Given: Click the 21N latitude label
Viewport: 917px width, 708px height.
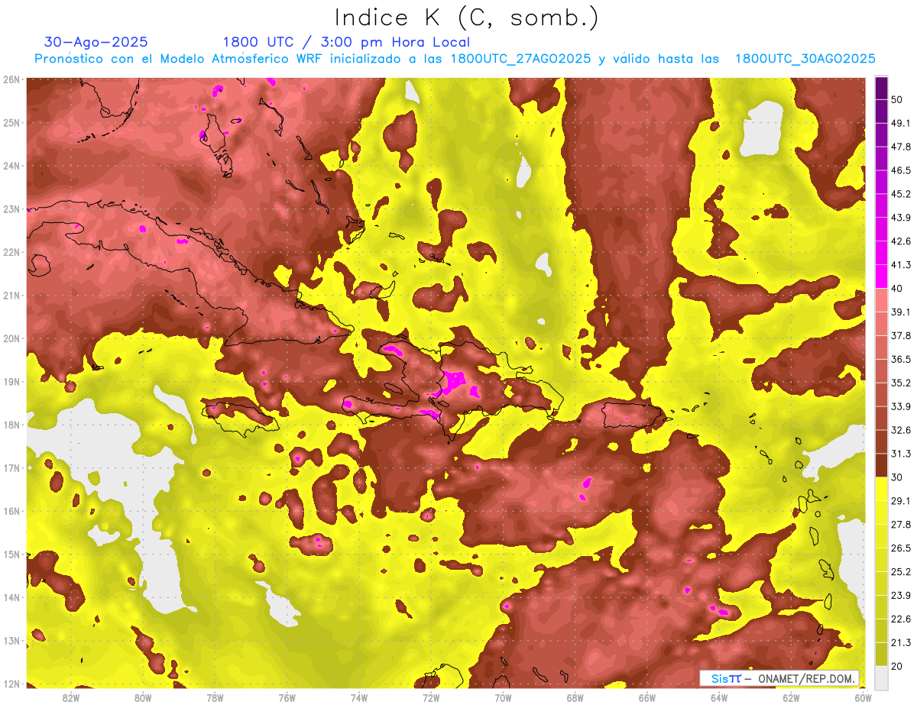Looking at the screenshot, I should tap(11, 296).
